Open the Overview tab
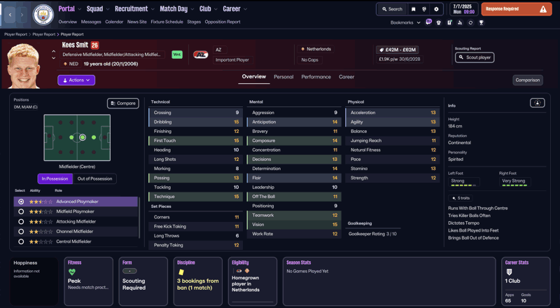The image size is (560, 308). [254, 76]
